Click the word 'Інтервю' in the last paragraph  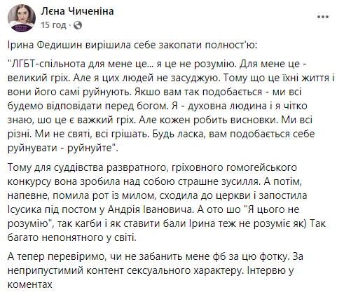point(266,270)
